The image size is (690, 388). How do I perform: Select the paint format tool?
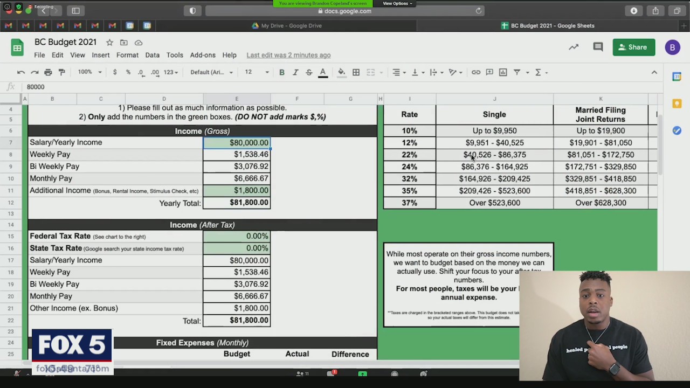(x=61, y=72)
